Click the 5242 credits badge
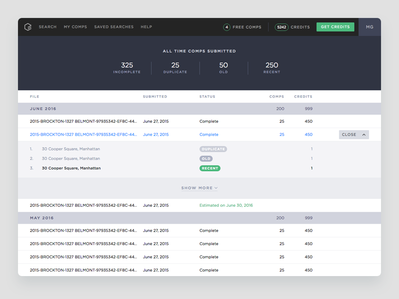399x299 pixels. (281, 27)
